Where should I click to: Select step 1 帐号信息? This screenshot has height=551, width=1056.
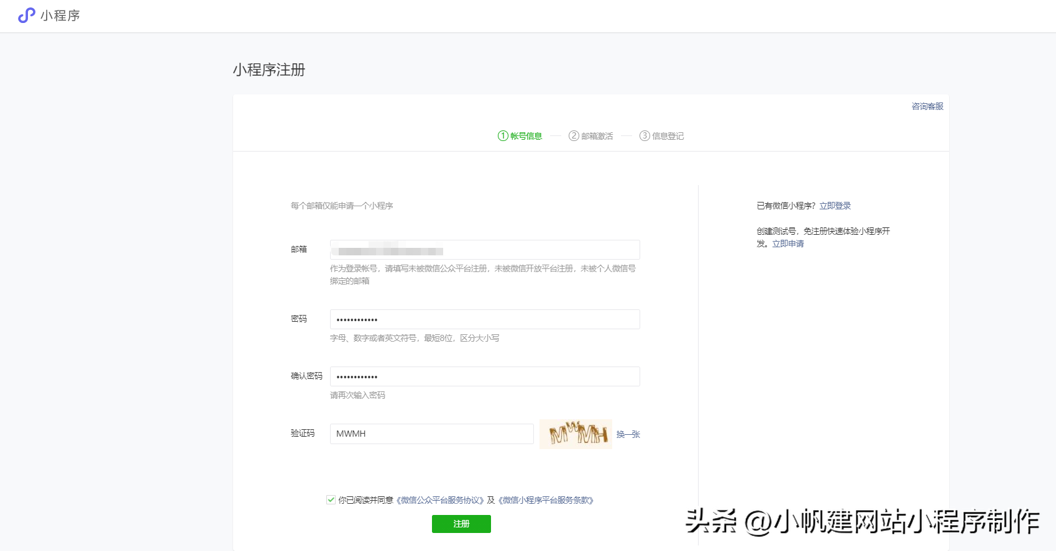click(520, 136)
